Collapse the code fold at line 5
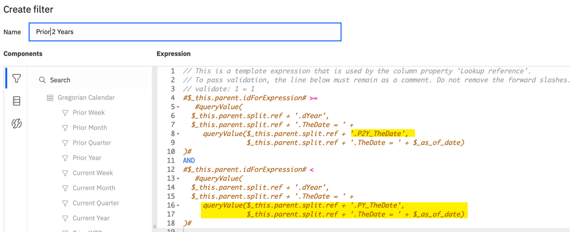The height and width of the screenshot is (232, 570). [178, 107]
